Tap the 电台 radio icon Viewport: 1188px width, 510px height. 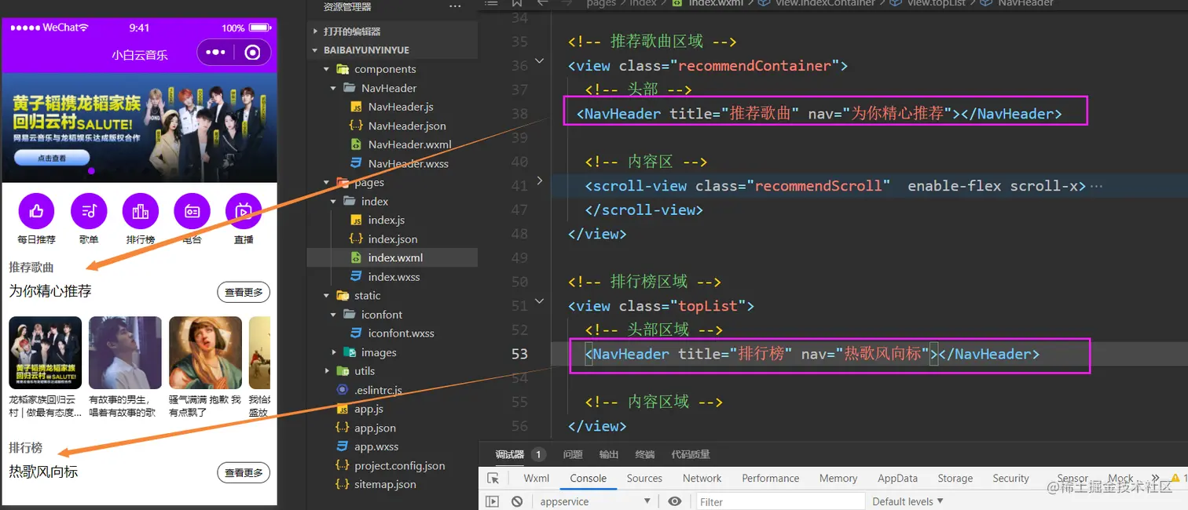click(x=192, y=210)
